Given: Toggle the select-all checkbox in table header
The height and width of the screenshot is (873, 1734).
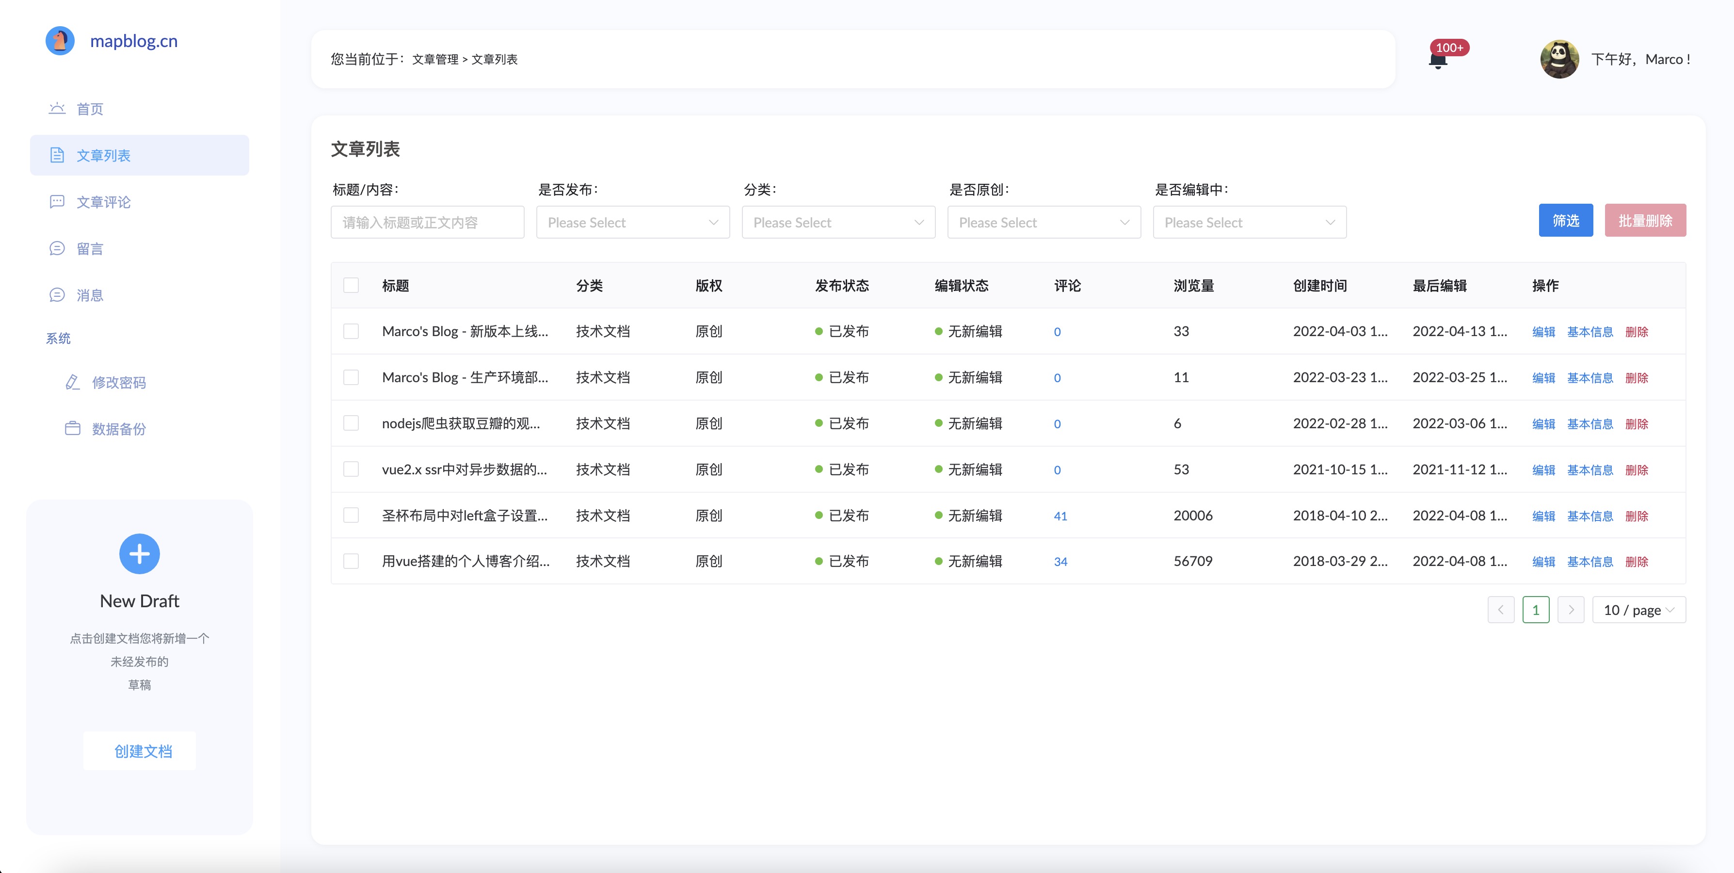Looking at the screenshot, I should (x=351, y=285).
